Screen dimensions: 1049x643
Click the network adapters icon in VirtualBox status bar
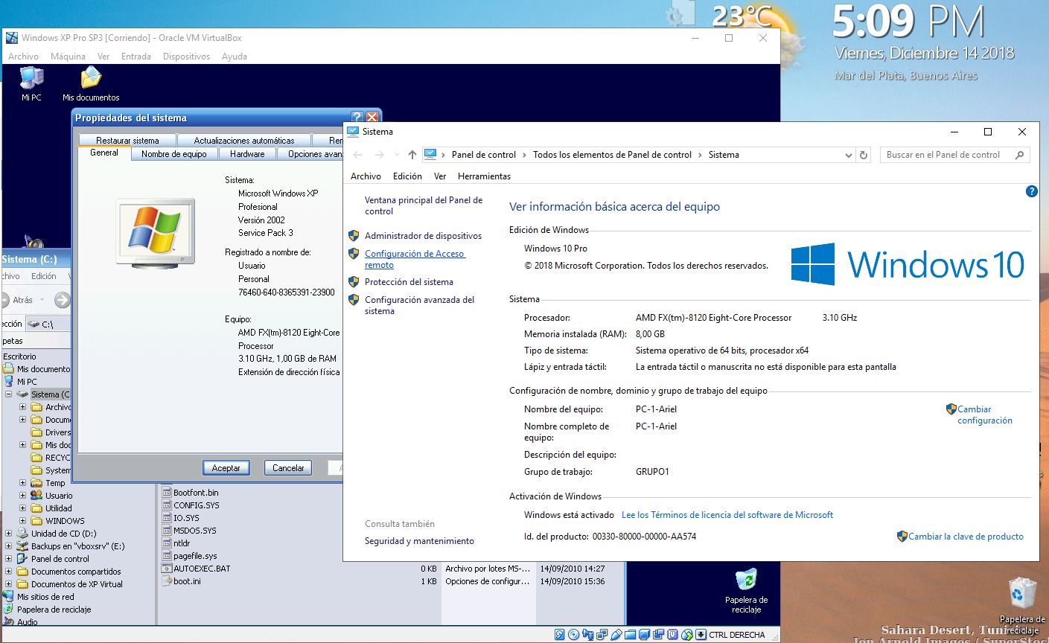(602, 635)
